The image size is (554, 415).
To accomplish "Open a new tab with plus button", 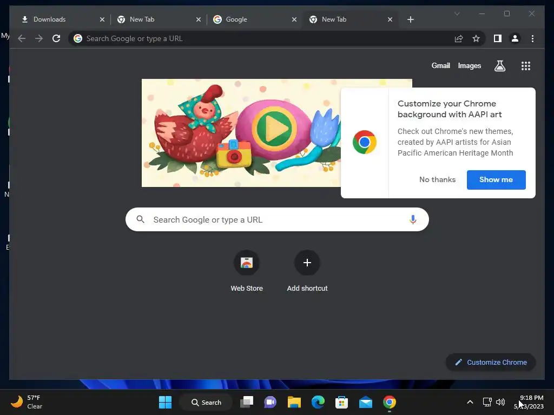I will coord(410,19).
